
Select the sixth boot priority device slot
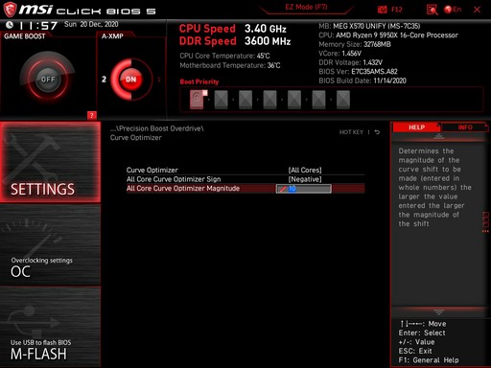click(x=318, y=100)
